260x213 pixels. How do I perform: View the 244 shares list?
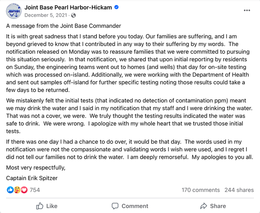pyautogui.click(x=239, y=190)
